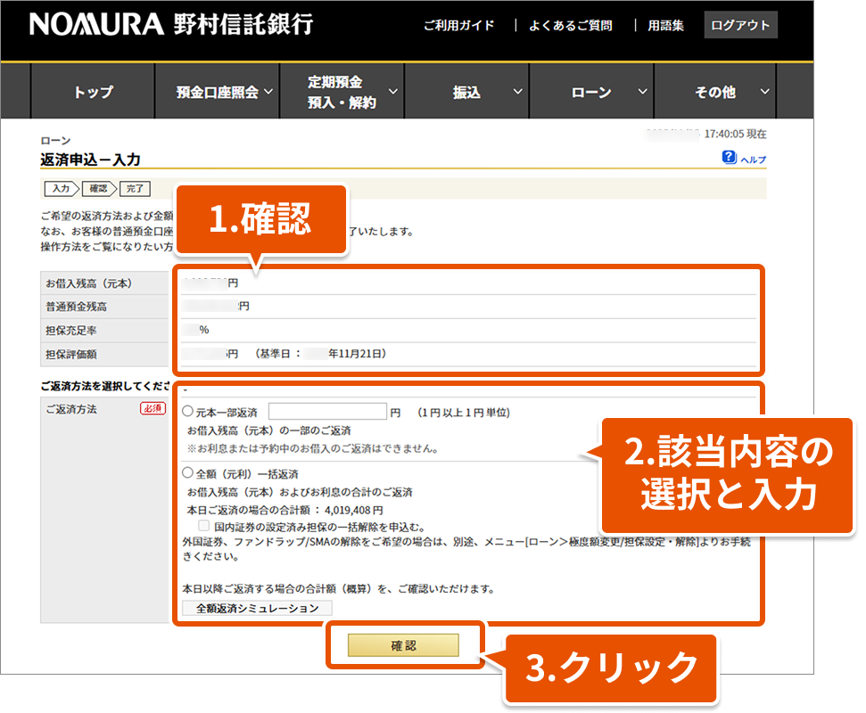
Task: Open 全額返済シミュレーション button
Action: tap(257, 609)
